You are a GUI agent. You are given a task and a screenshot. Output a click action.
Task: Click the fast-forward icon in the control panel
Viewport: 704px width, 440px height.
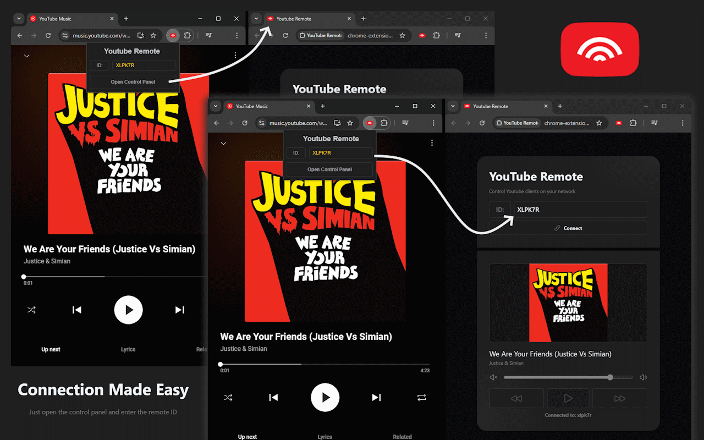pos(619,398)
